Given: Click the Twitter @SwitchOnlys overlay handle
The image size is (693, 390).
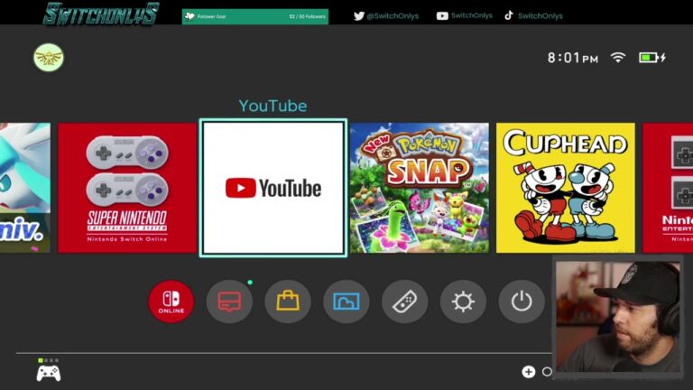Looking at the screenshot, I should (386, 16).
